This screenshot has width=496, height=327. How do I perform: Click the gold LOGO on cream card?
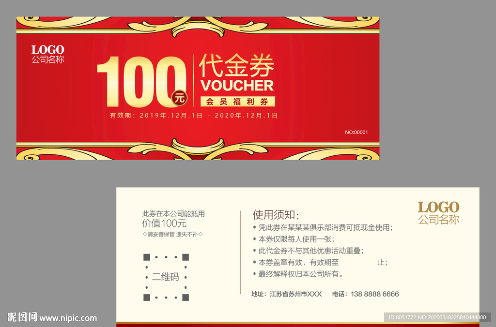[438, 208]
